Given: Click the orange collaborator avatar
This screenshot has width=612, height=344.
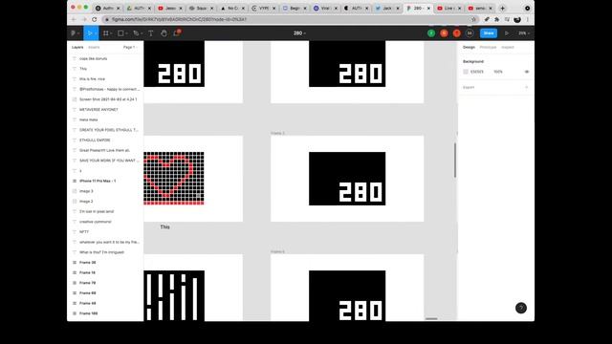Looking at the screenshot, I should click(x=444, y=33).
